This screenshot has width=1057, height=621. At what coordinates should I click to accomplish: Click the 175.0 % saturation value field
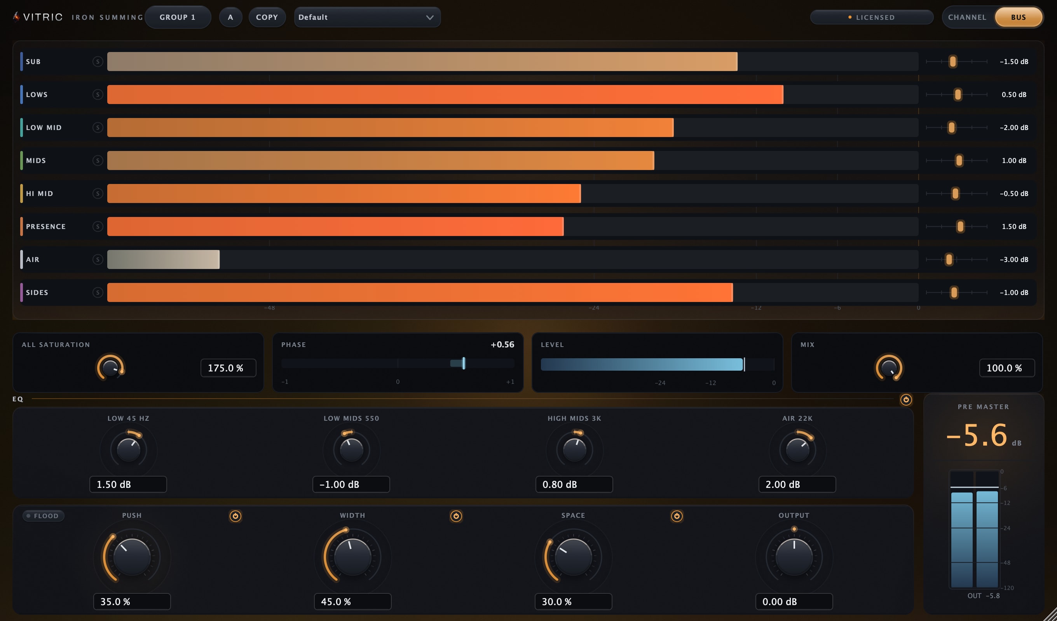[x=228, y=368]
